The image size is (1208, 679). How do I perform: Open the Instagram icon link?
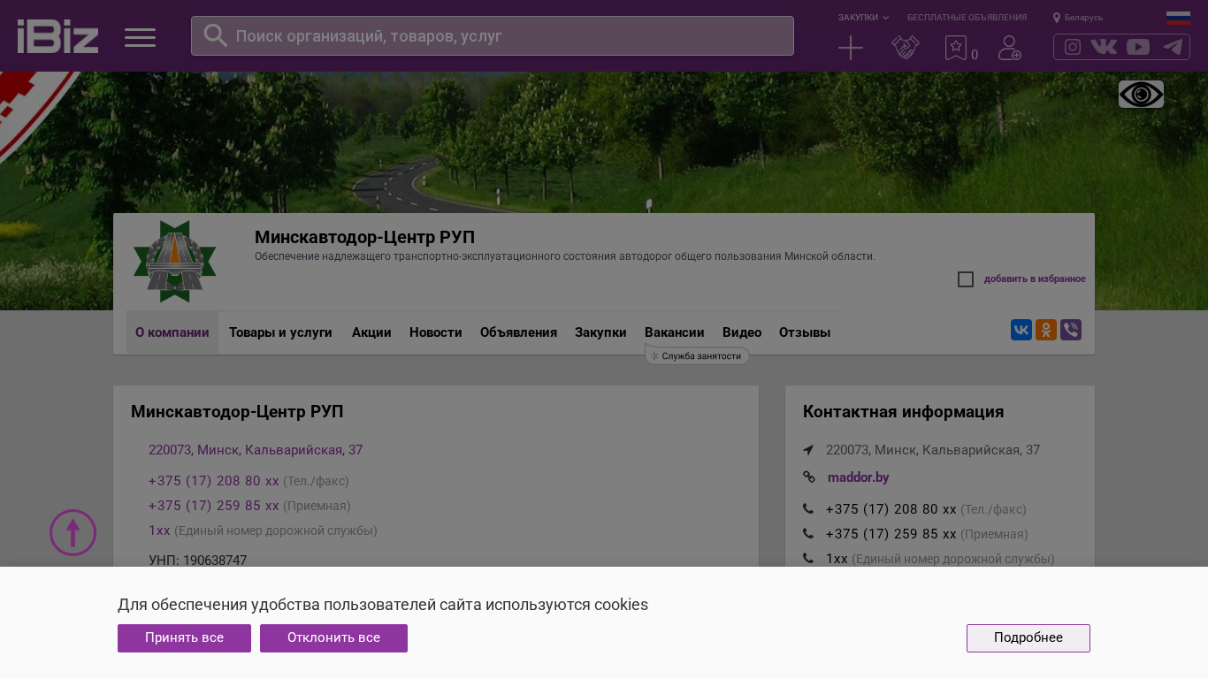pyautogui.click(x=1073, y=47)
